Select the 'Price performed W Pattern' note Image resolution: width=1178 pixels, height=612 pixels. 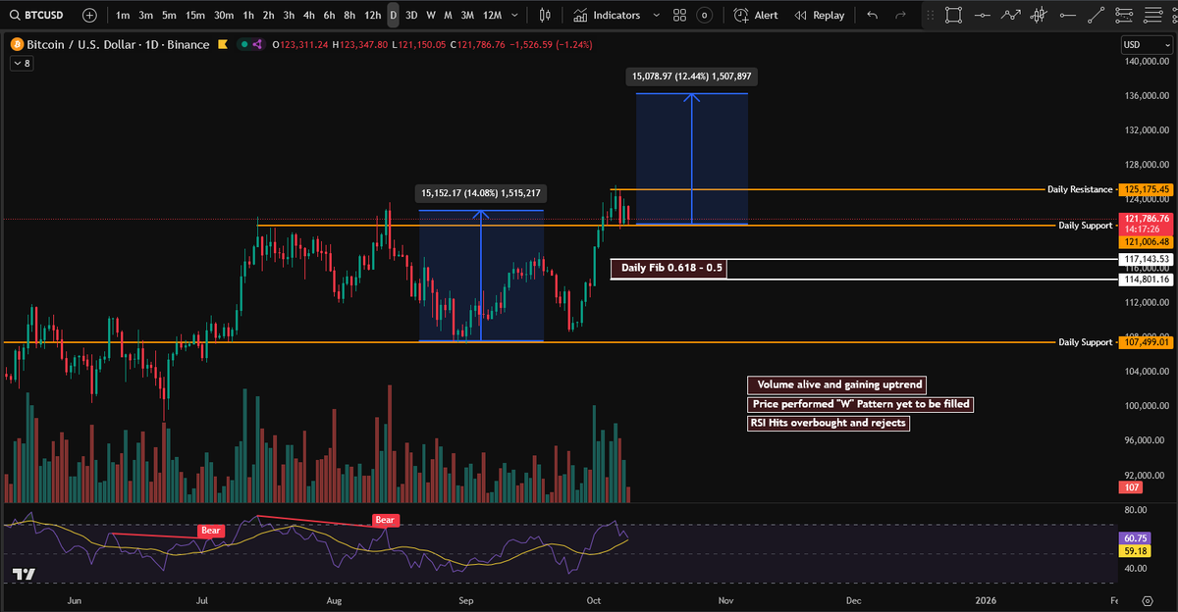click(861, 404)
